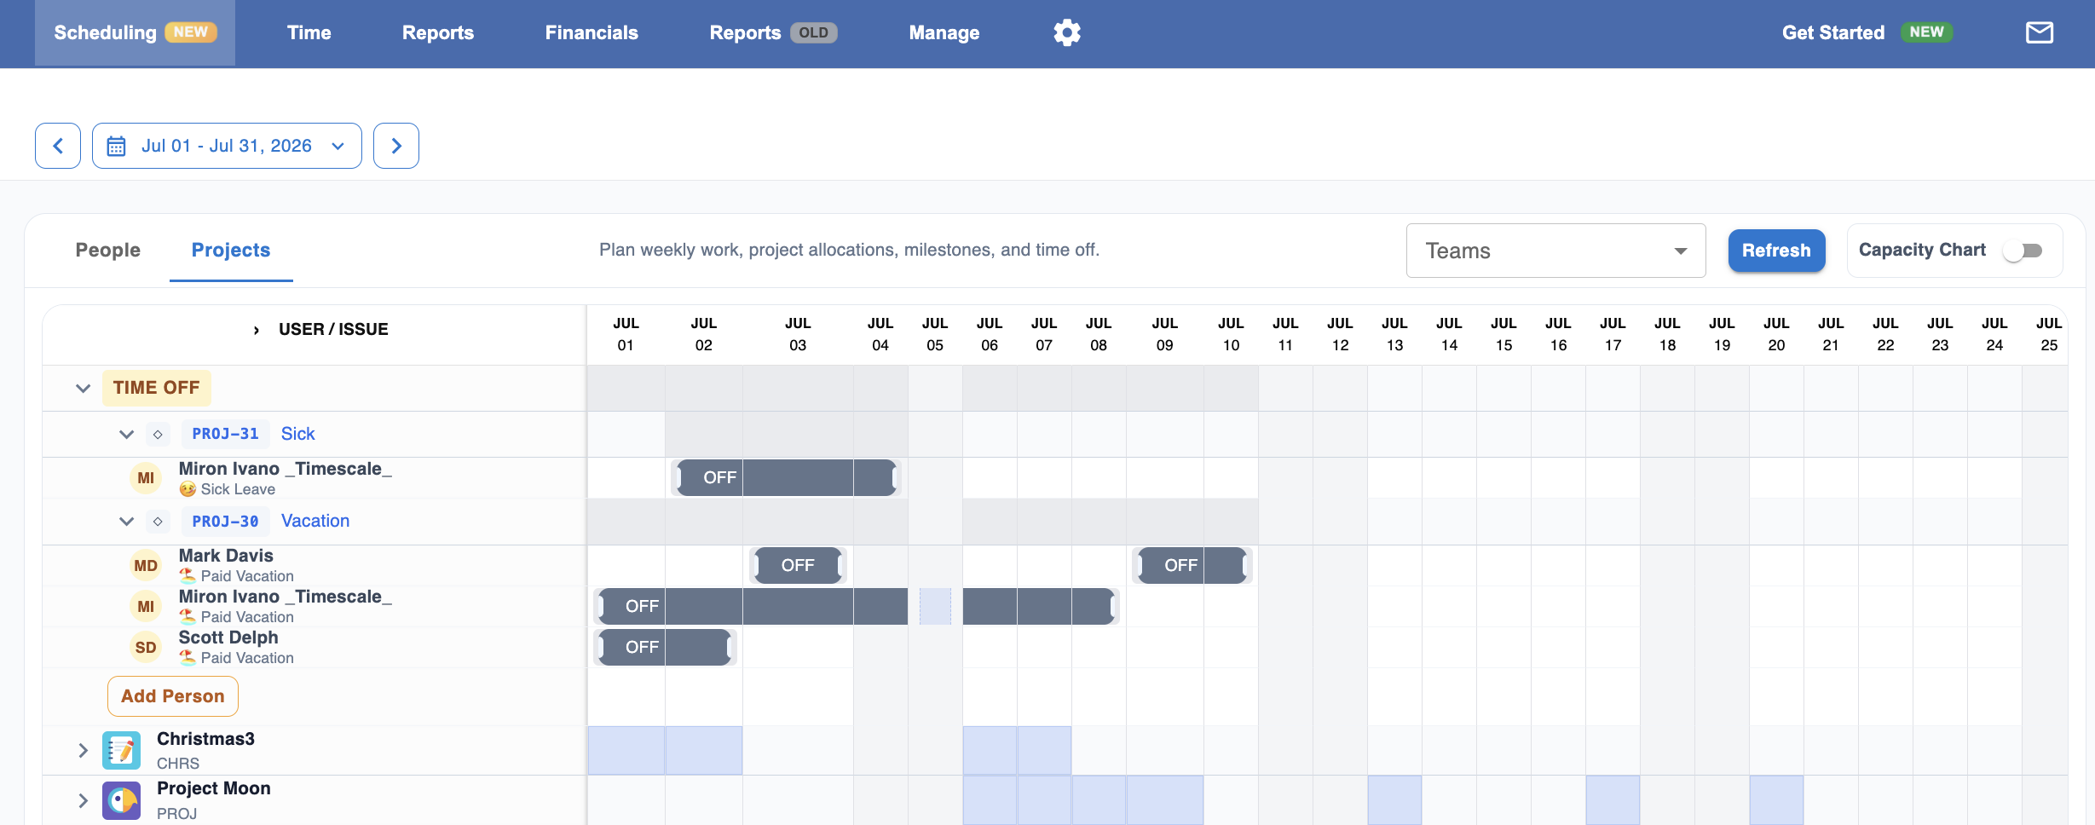
Task: Click the TIME OFF label
Action: pos(157,388)
